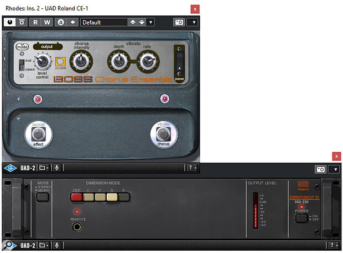Click the Remote jack socket
Image resolution: width=343 pixels, height=253 pixels.
[77, 227]
